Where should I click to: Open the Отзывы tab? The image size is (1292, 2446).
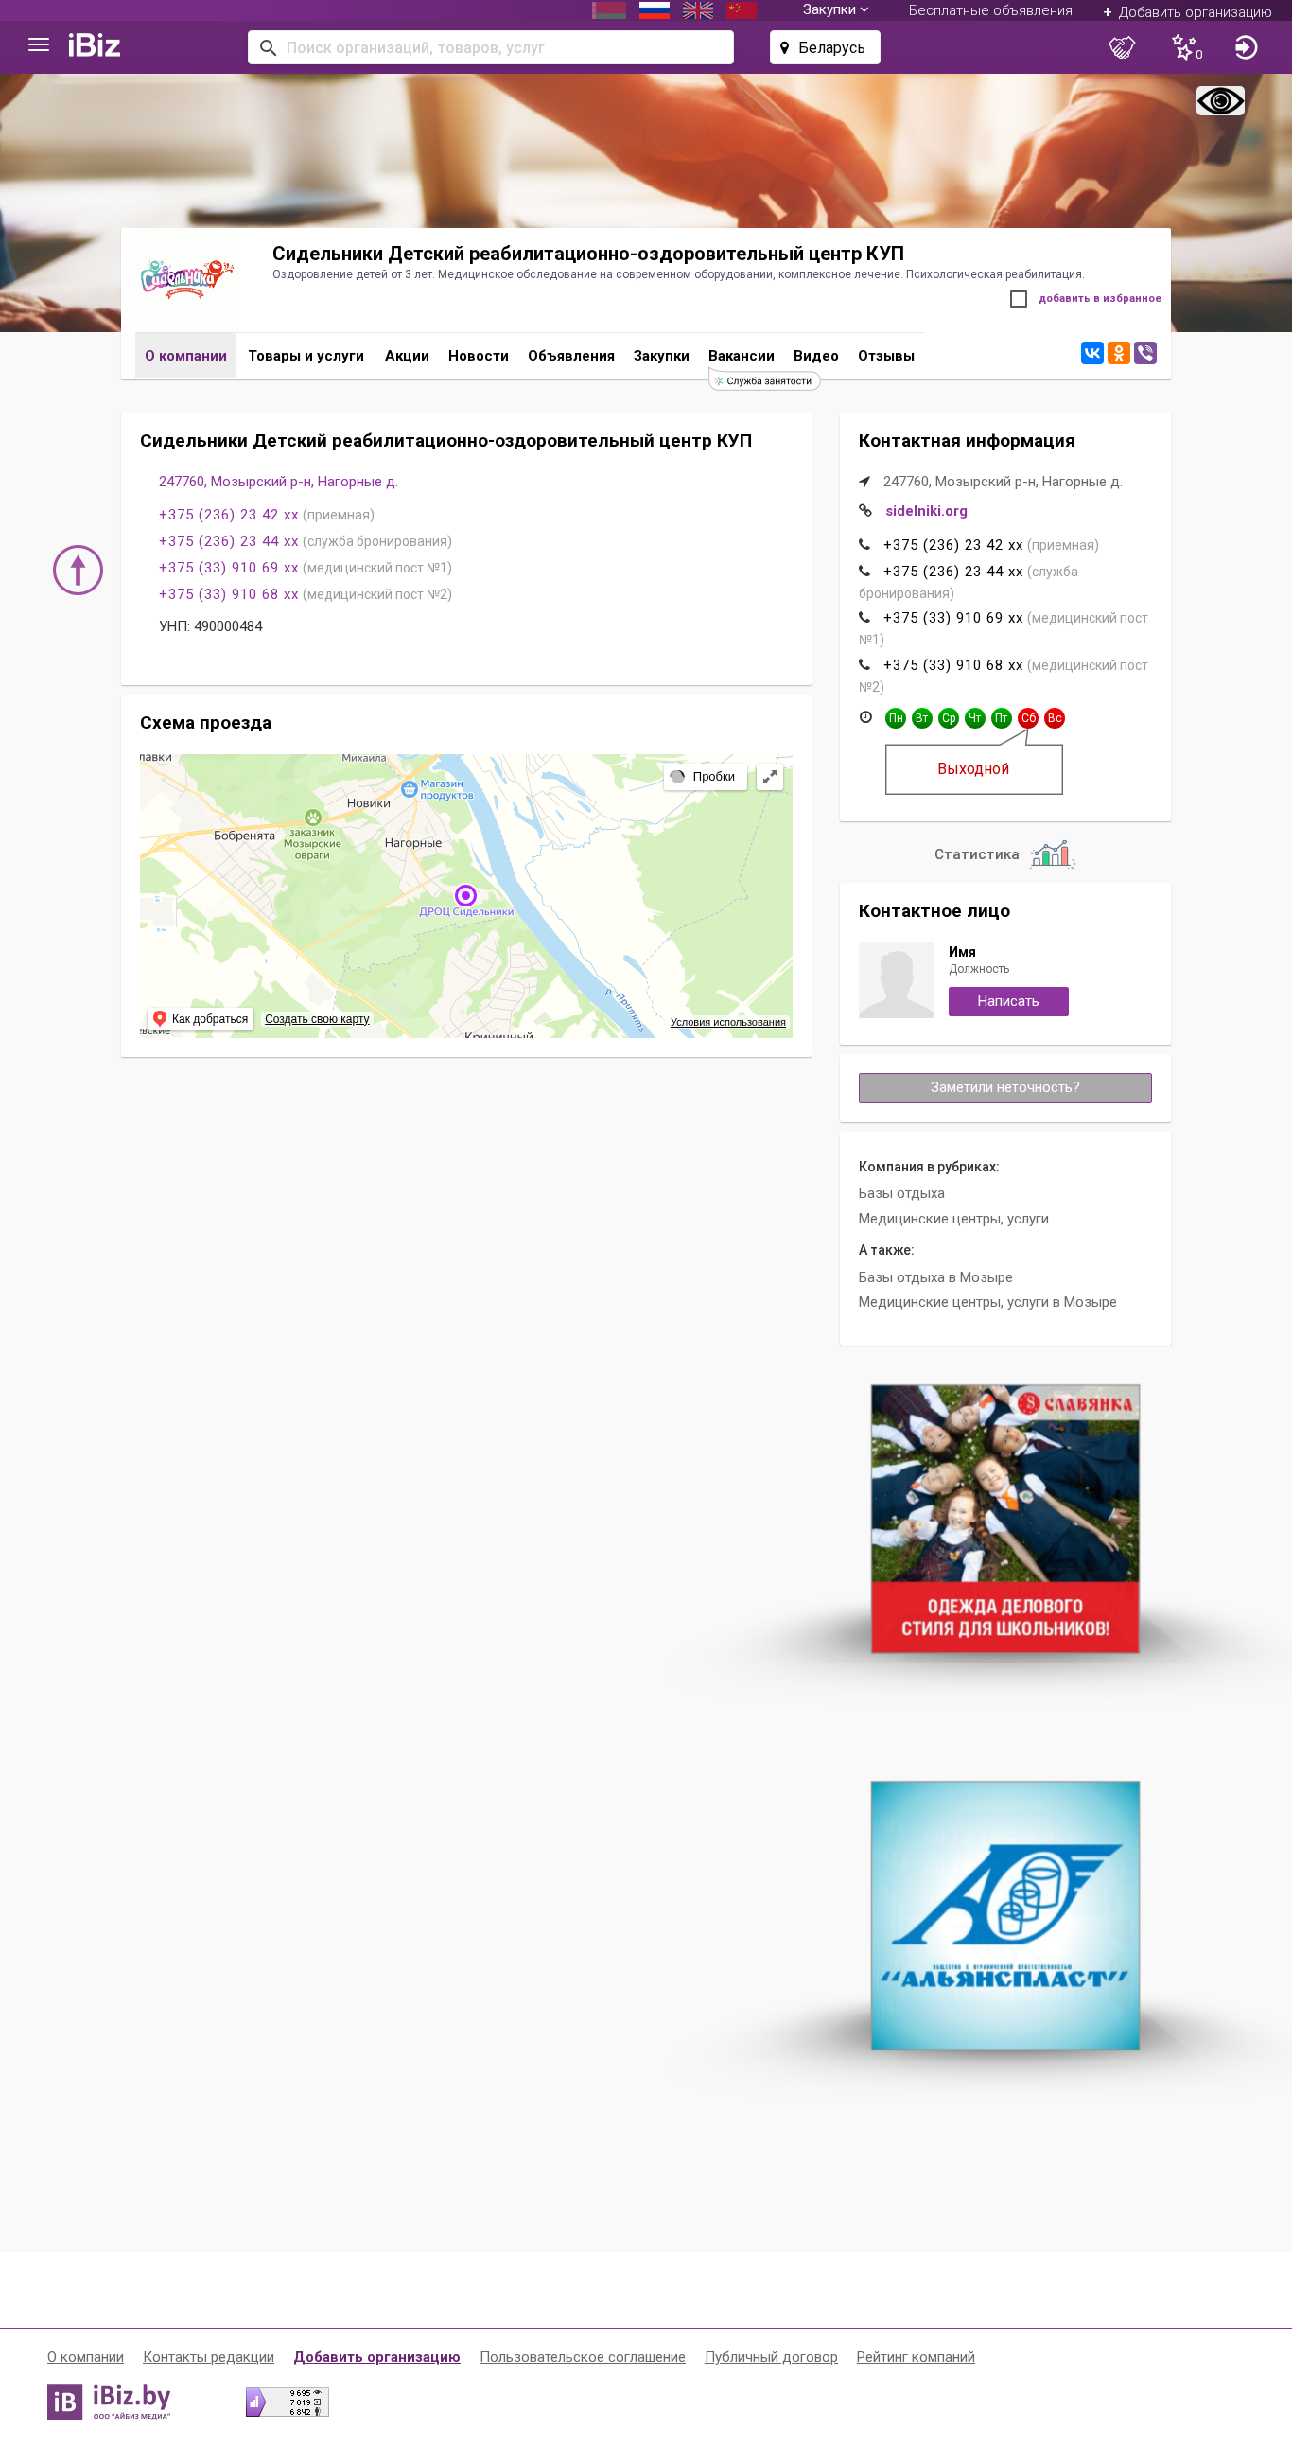[885, 356]
